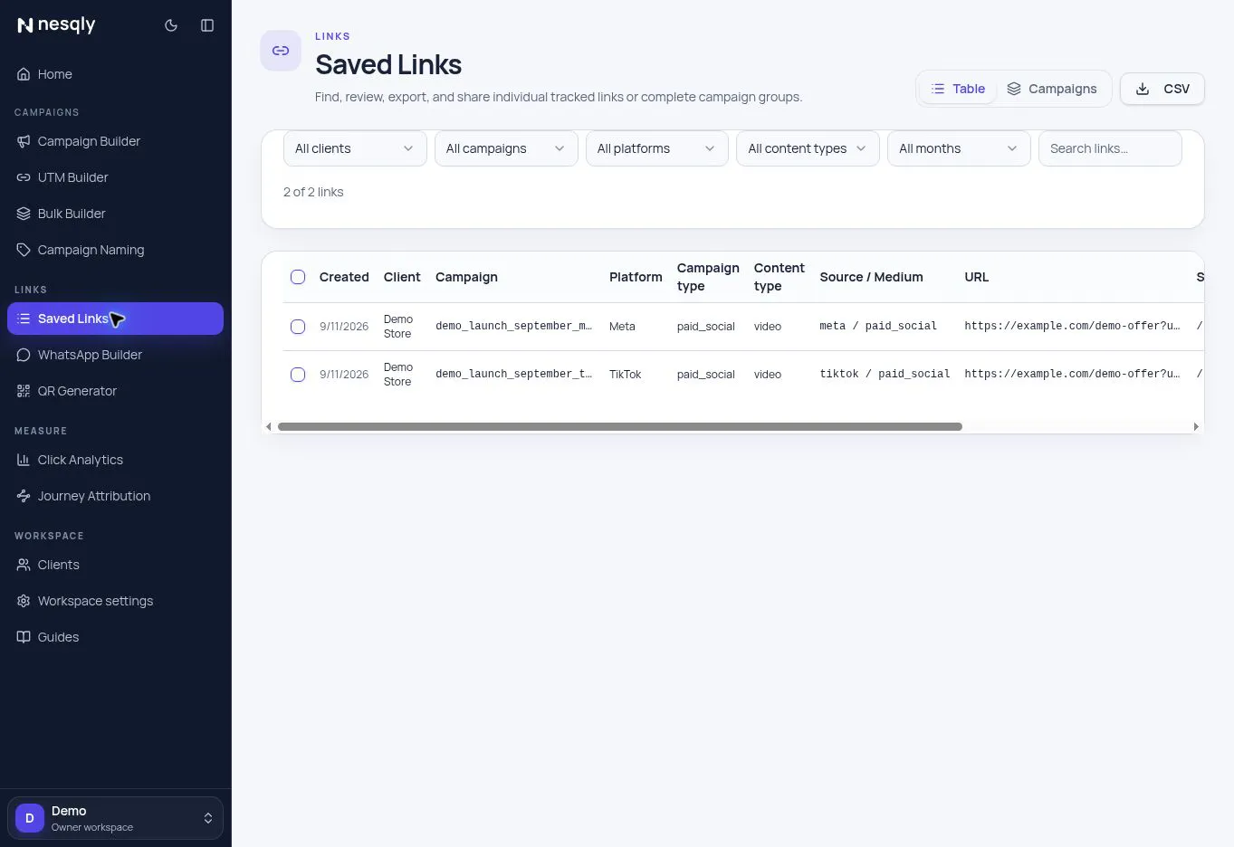
Task: Click the Campaign column header
Action: pos(466,277)
